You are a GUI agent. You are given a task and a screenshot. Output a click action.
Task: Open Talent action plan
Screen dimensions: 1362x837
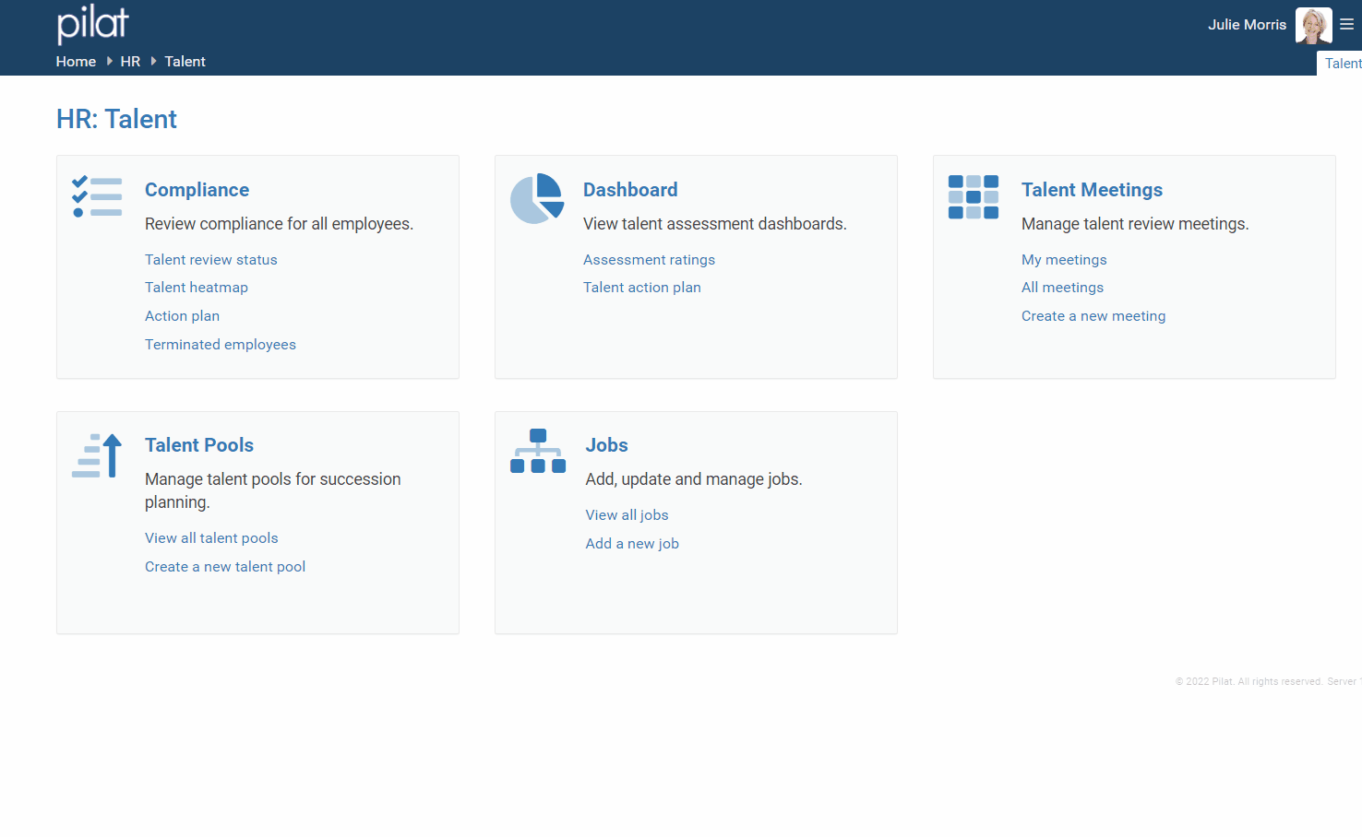pos(642,288)
